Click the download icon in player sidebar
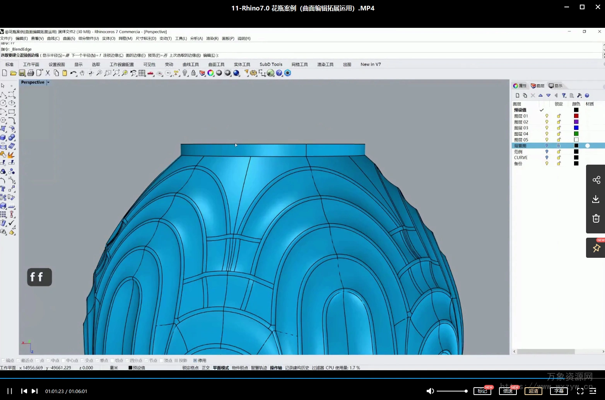The image size is (605, 400). coord(596,199)
